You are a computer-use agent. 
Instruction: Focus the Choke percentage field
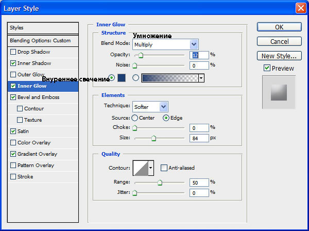coord(199,128)
